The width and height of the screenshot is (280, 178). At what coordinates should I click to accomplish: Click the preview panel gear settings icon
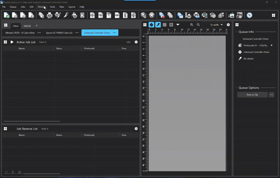[228, 25]
